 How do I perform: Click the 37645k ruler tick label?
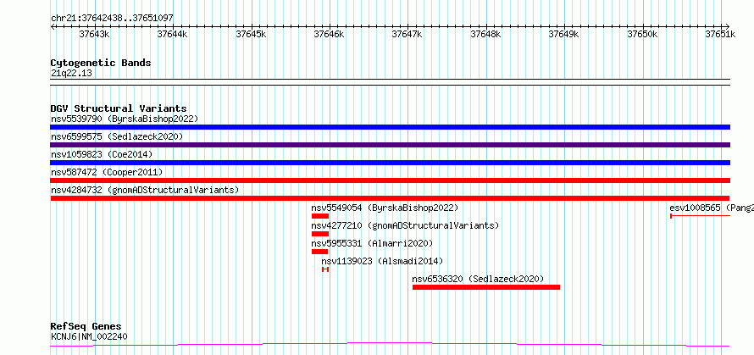tap(251, 34)
